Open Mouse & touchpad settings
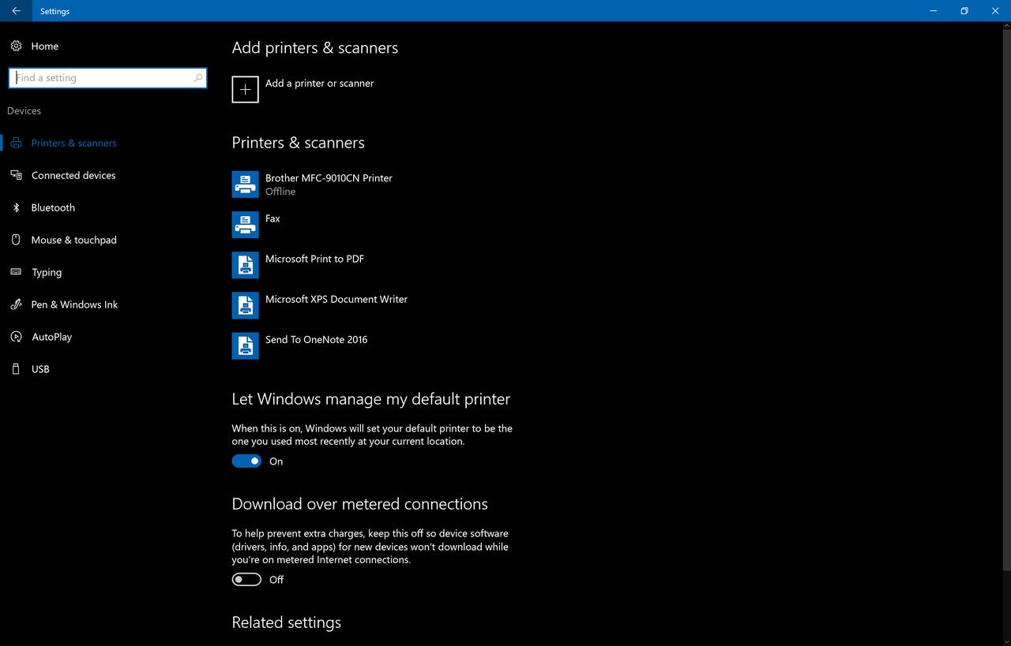The height and width of the screenshot is (646, 1011). point(74,240)
